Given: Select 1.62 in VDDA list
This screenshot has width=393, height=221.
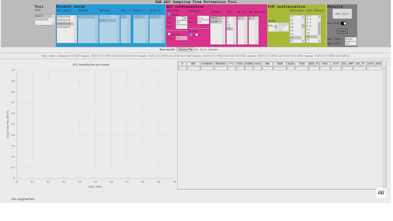Looking at the screenshot, I should pos(139,17).
